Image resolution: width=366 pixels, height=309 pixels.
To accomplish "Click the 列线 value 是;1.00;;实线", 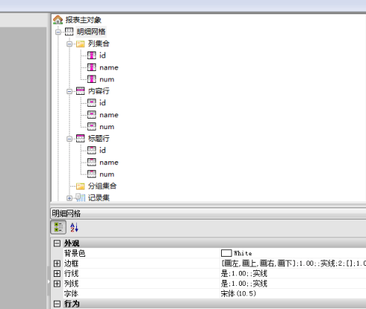I will point(244,284).
